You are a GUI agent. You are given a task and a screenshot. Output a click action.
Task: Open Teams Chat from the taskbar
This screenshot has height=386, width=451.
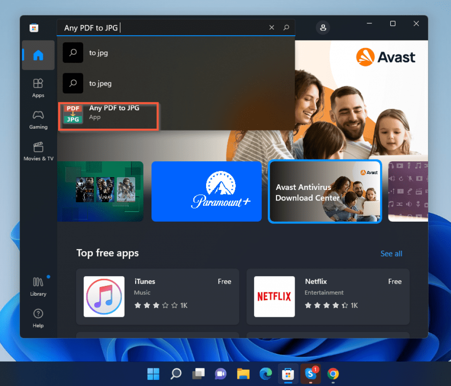[x=221, y=374]
